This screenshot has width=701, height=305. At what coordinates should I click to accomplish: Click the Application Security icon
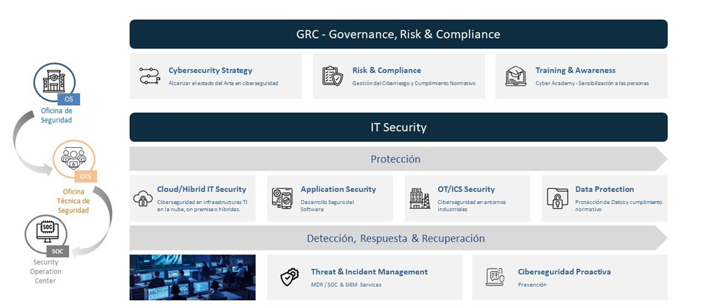(282, 198)
